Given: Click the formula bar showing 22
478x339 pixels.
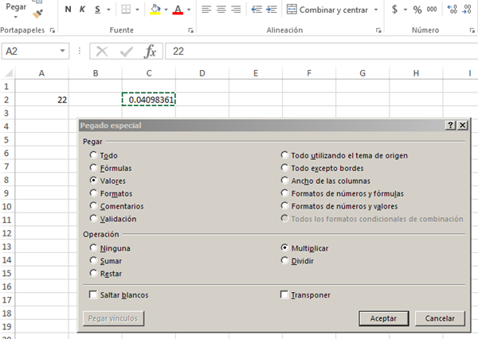Looking at the screenshot, I should point(319,51).
